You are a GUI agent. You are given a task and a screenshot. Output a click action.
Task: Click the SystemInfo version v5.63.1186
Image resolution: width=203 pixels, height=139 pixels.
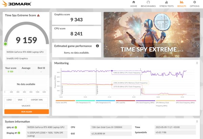[x=175, y=132]
